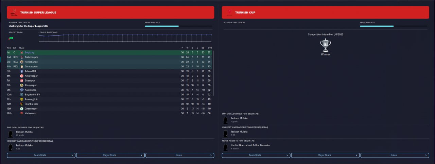Click the Kasımpaşa club badge
This screenshot has width=435, height=164.
click(22, 90)
